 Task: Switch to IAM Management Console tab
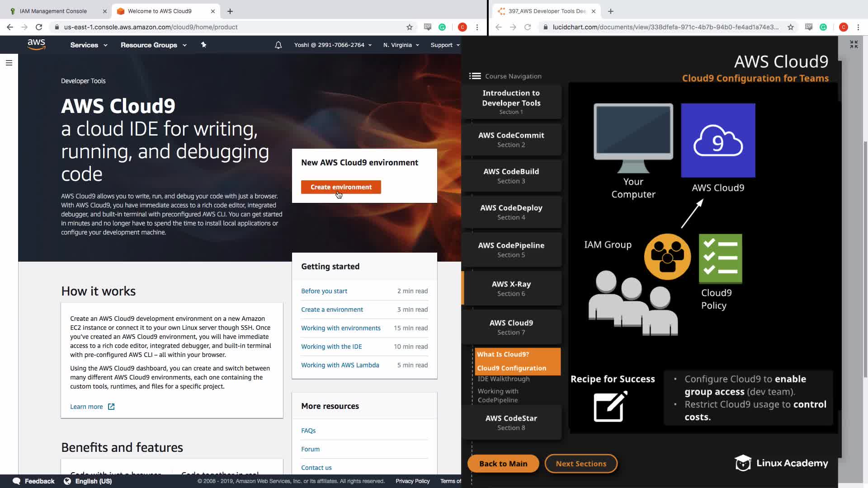pyautogui.click(x=53, y=11)
